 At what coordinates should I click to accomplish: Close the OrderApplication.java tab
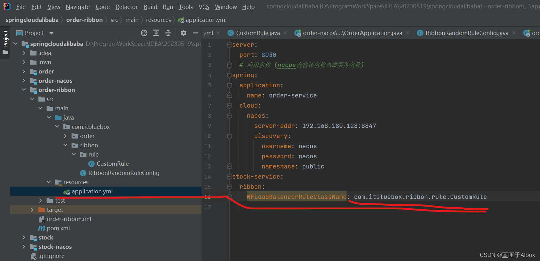click(x=408, y=33)
